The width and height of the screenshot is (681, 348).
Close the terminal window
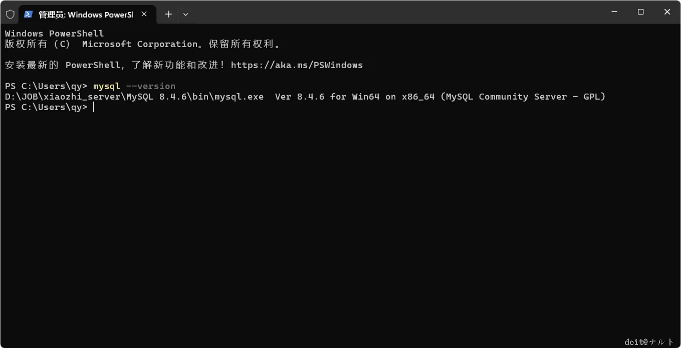[x=667, y=12]
